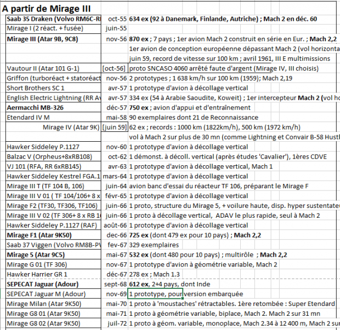The height and width of the screenshot is (330, 340).
Task: Click the nov-56 date for Mirage III
Action: [116, 39]
